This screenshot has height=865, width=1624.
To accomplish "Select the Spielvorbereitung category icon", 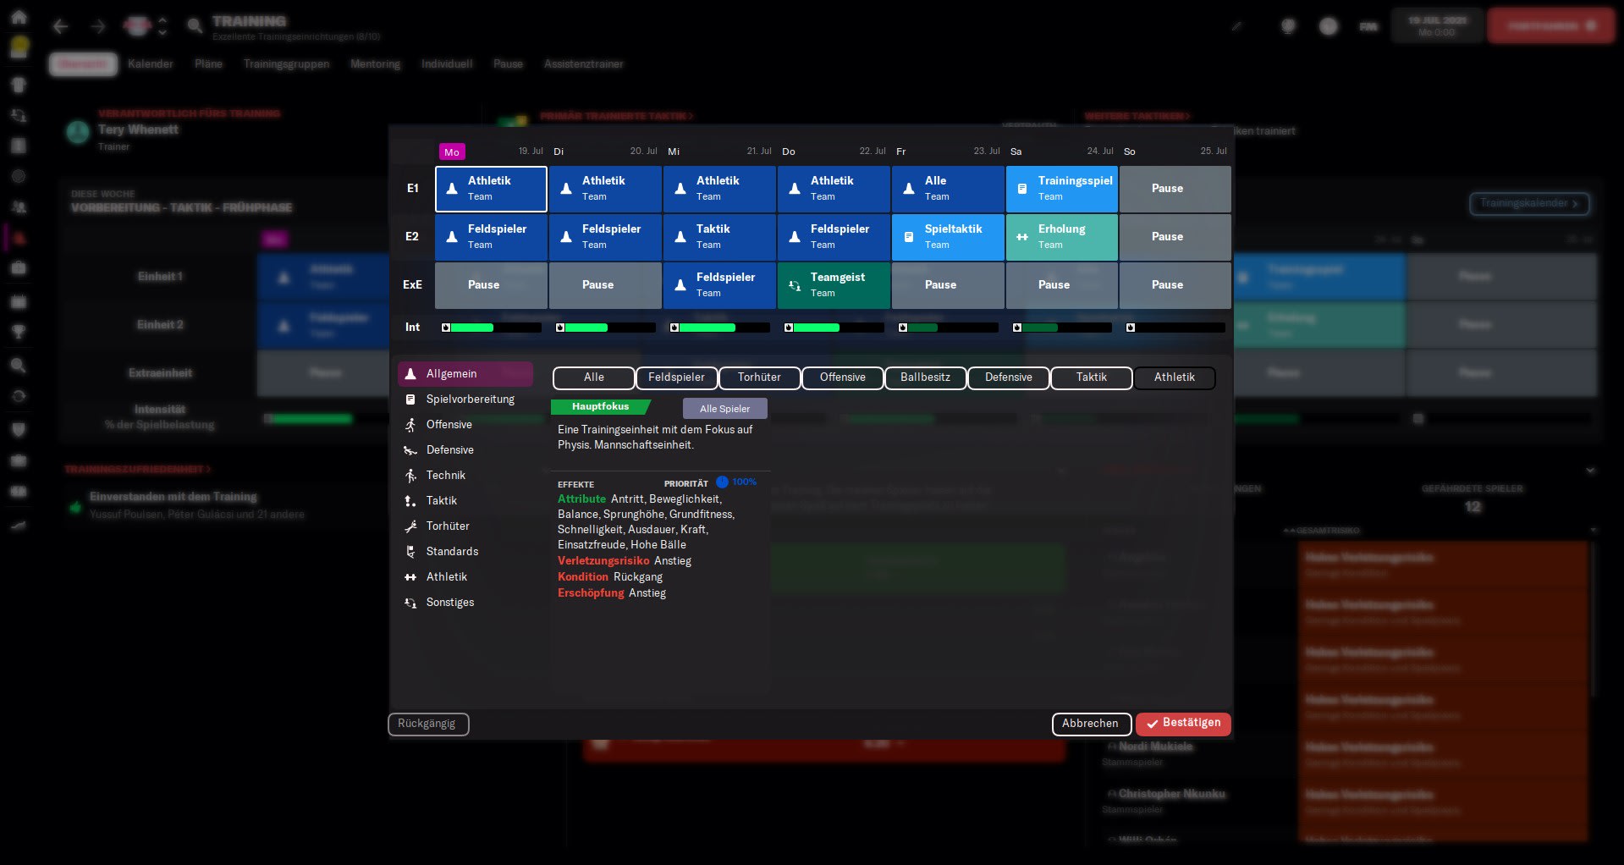I will click(410, 399).
